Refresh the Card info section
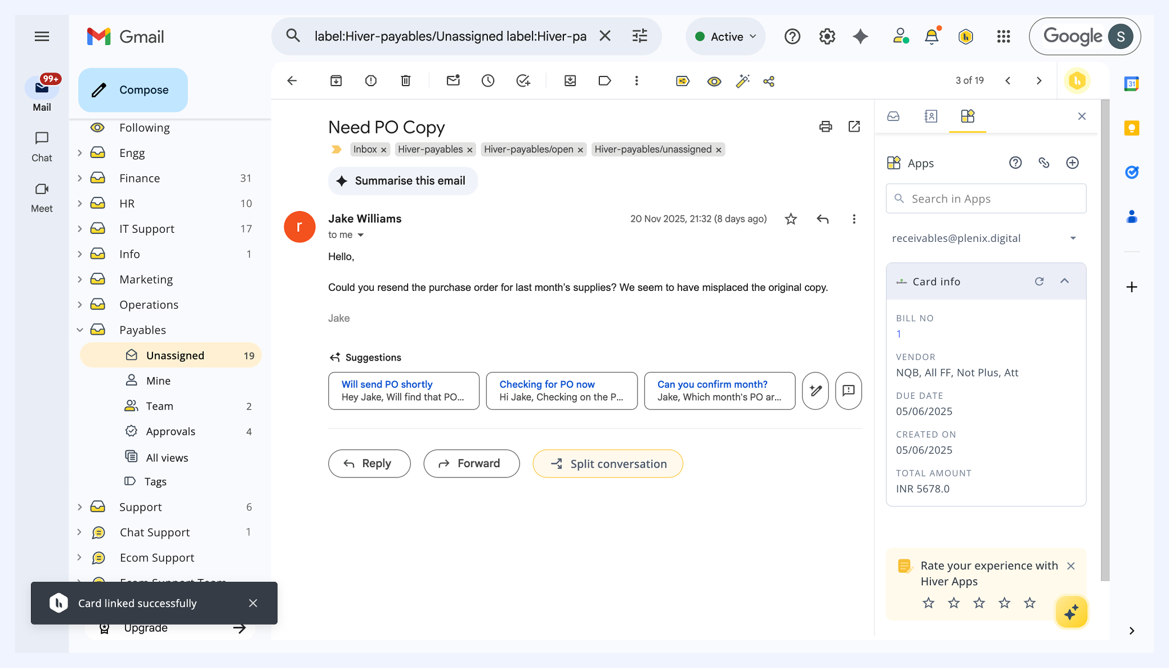This screenshot has width=1169, height=668. point(1039,281)
